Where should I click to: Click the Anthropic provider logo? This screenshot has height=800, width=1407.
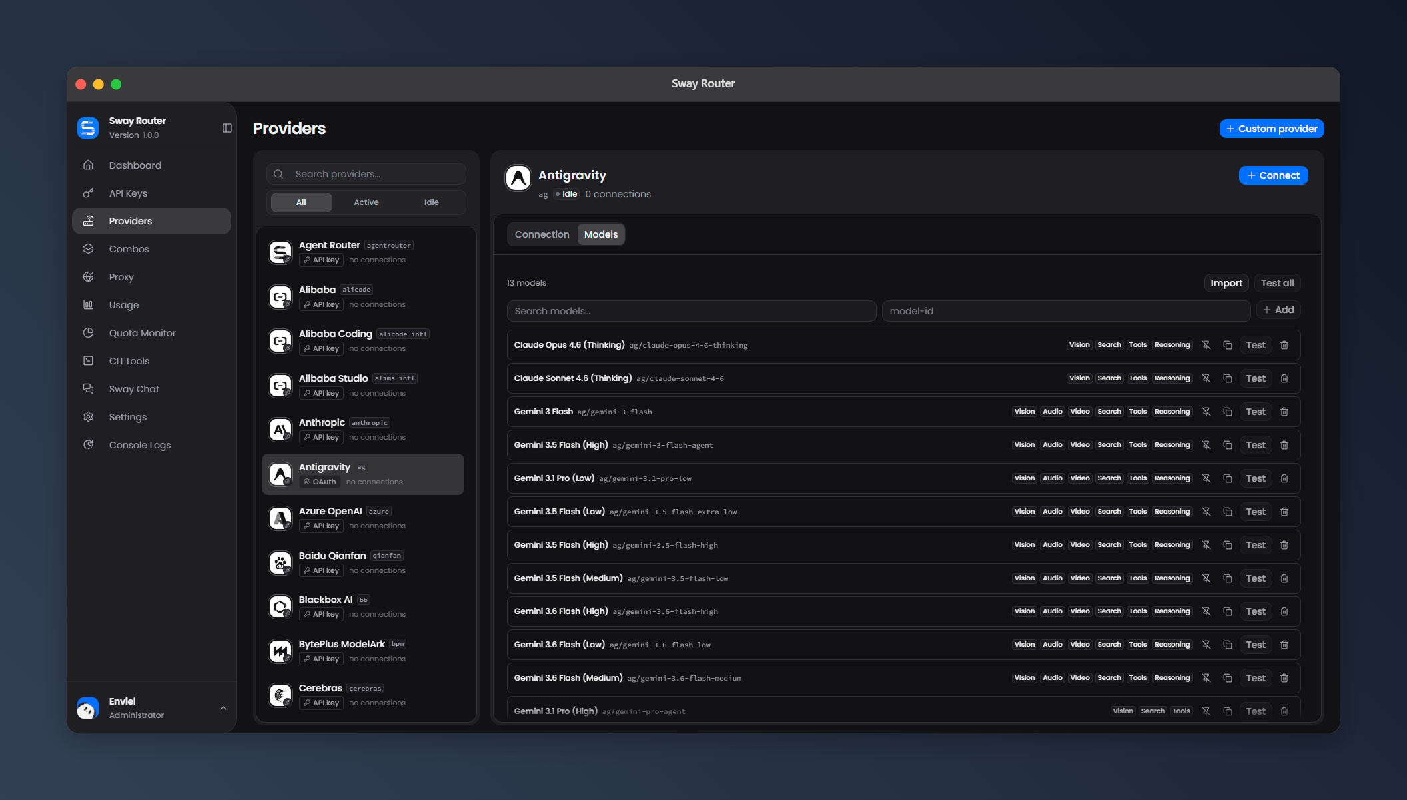pyautogui.click(x=280, y=430)
